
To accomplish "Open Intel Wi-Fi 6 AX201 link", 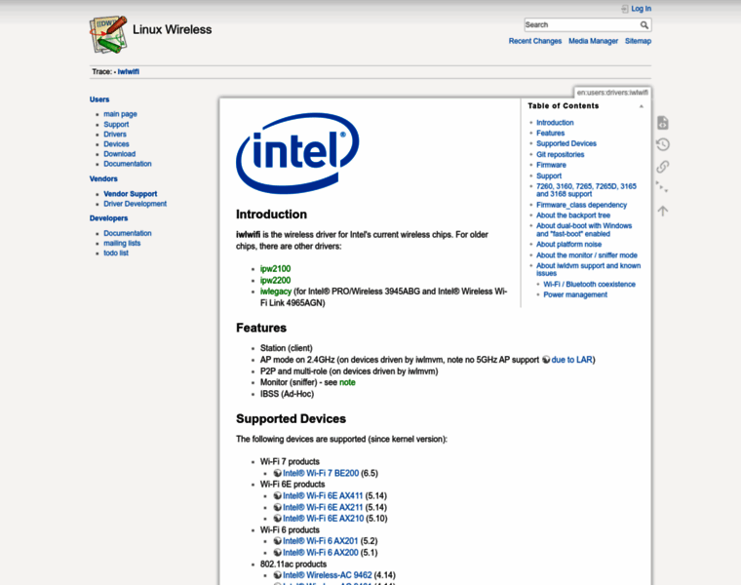I will [321, 541].
